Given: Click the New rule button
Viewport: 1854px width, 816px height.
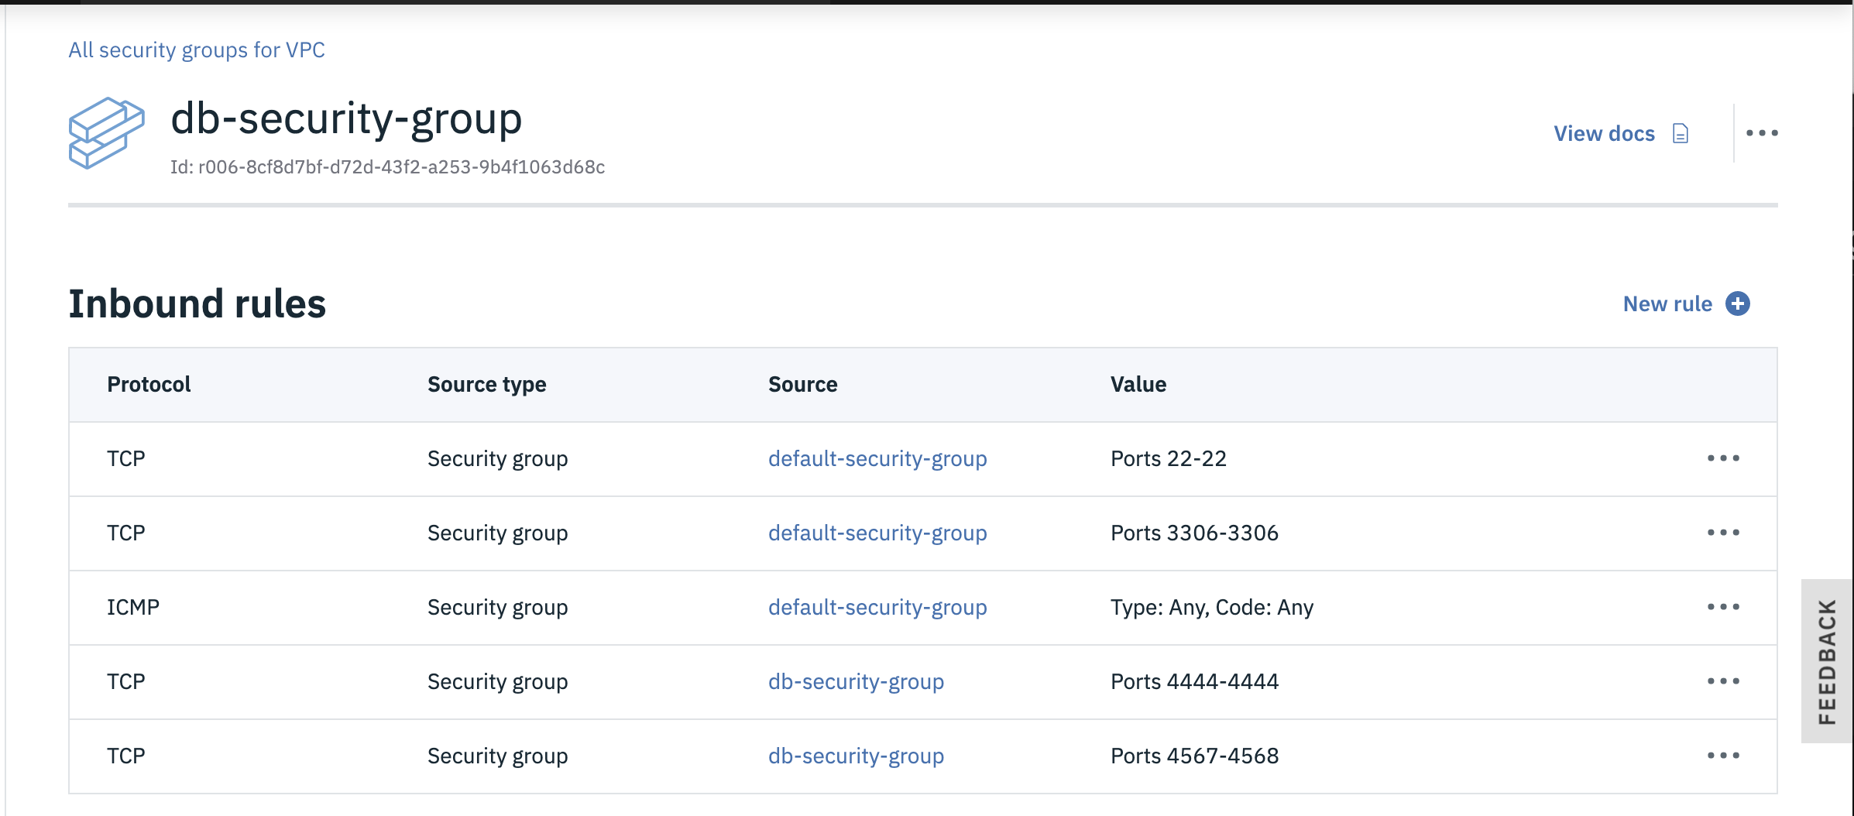Looking at the screenshot, I should [x=1667, y=304].
